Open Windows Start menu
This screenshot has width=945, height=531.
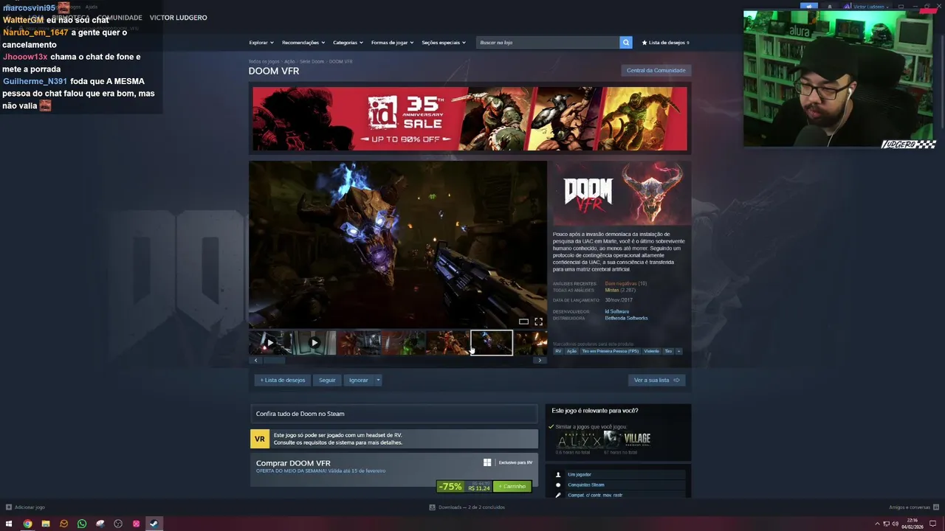(10, 524)
